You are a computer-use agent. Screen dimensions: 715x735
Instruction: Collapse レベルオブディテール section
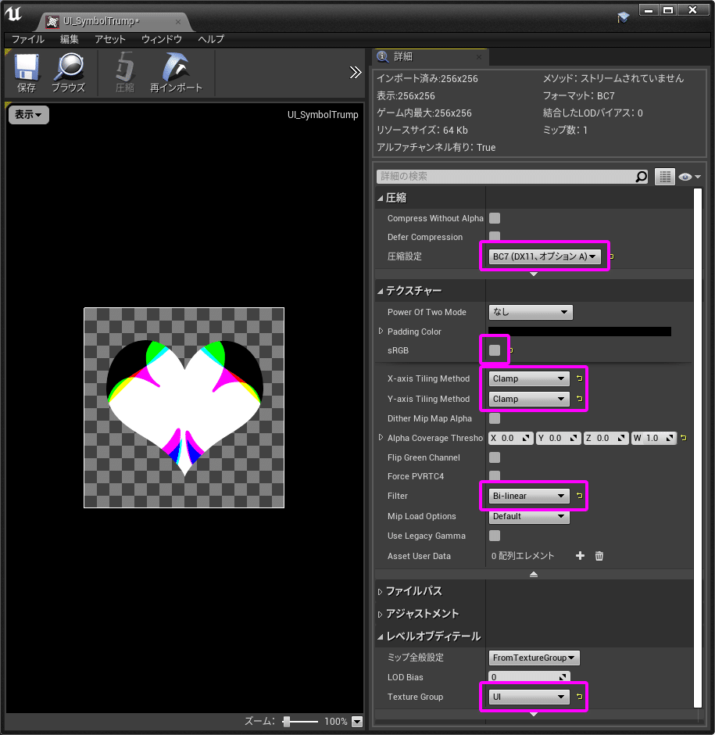[381, 636]
